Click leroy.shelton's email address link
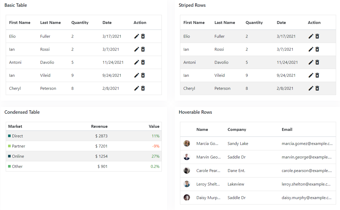 307,184
